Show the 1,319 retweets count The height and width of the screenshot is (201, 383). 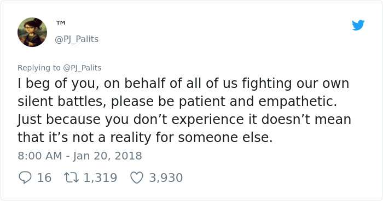click(100, 178)
